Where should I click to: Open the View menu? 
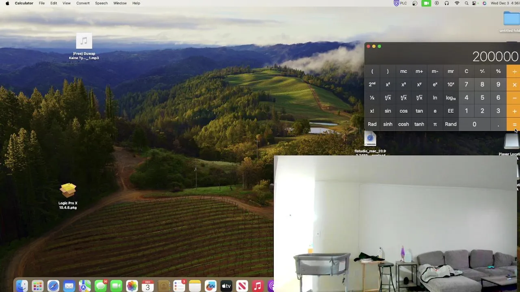point(67,3)
